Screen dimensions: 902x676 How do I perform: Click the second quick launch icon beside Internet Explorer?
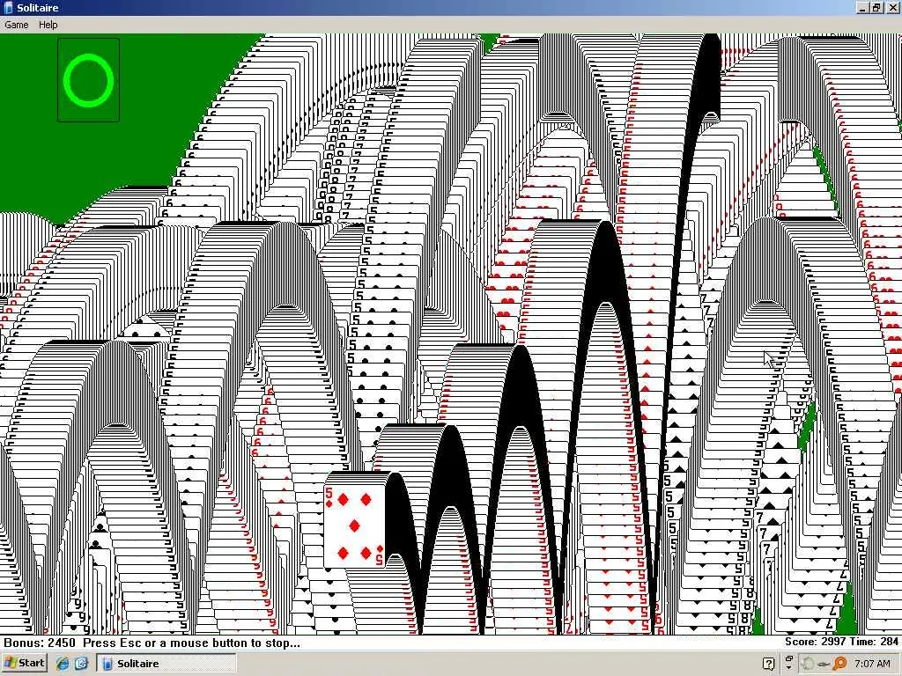(81, 664)
